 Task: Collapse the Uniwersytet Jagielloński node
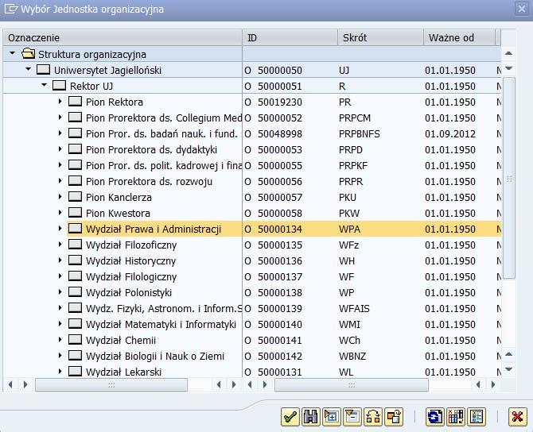click(28, 69)
